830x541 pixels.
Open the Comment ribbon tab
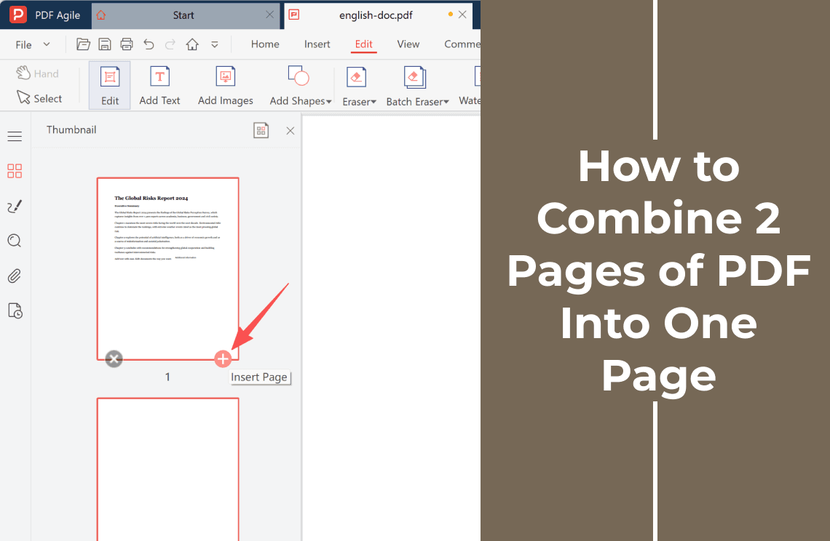coord(462,44)
